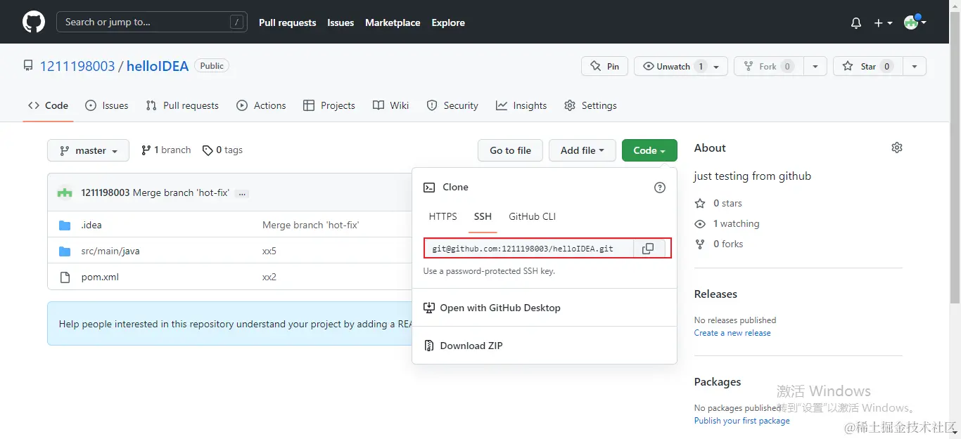The image size is (961, 439).
Task: Fork the repository
Action: pyautogui.click(x=769, y=66)
